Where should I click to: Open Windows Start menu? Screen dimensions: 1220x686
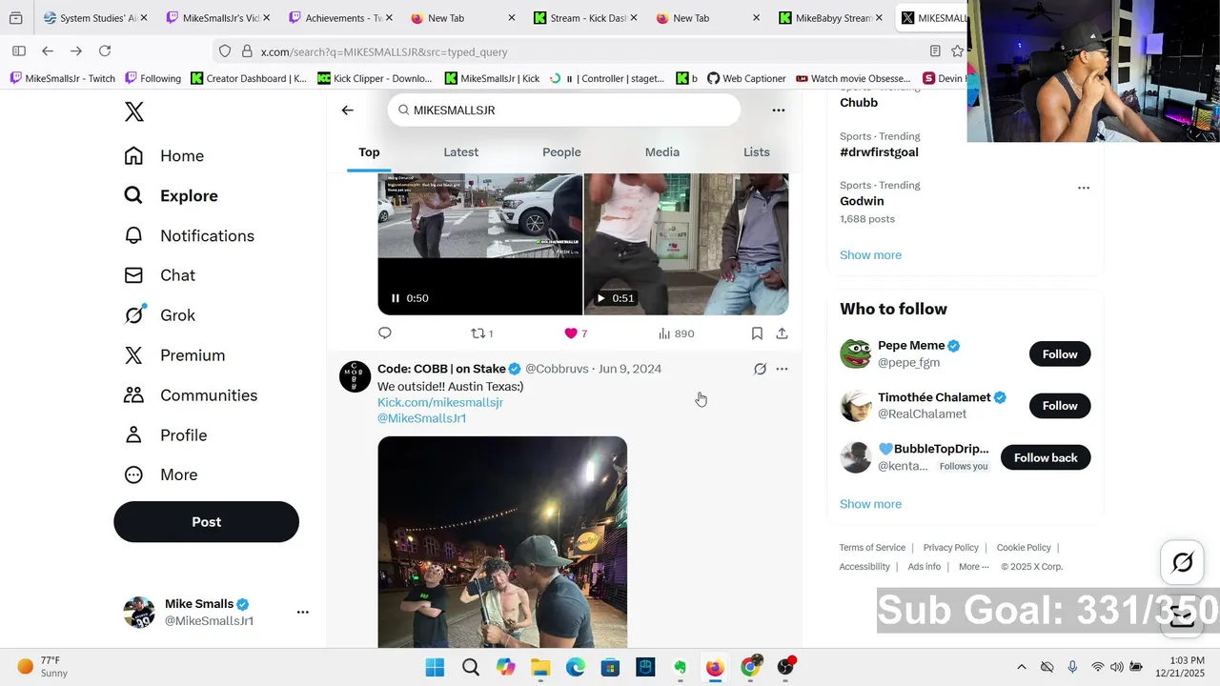tap(435, 667)
